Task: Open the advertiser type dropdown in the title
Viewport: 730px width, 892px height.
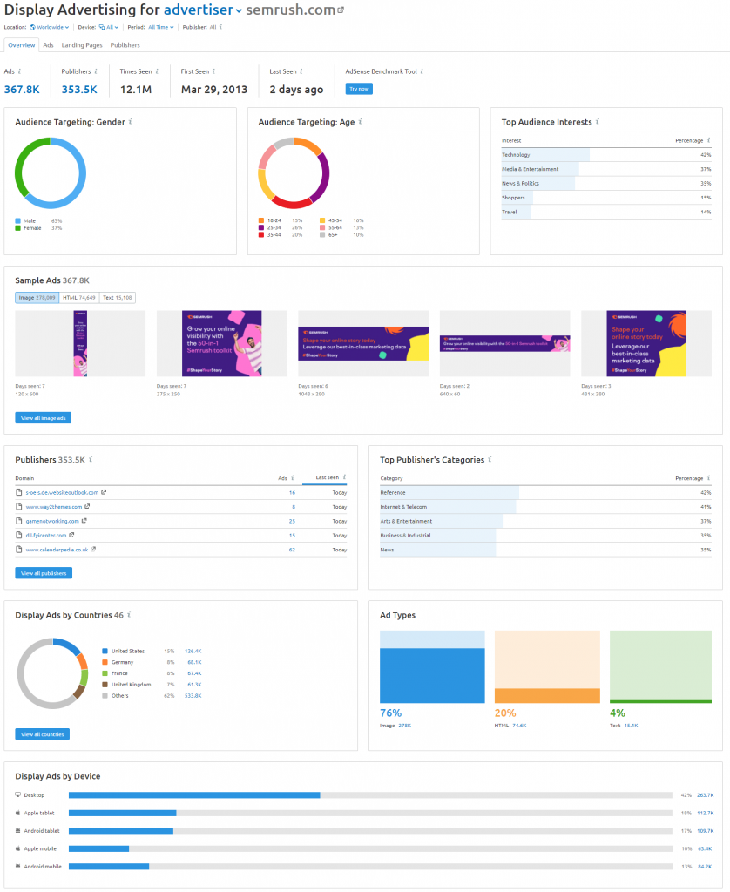Action: point(203,10)
